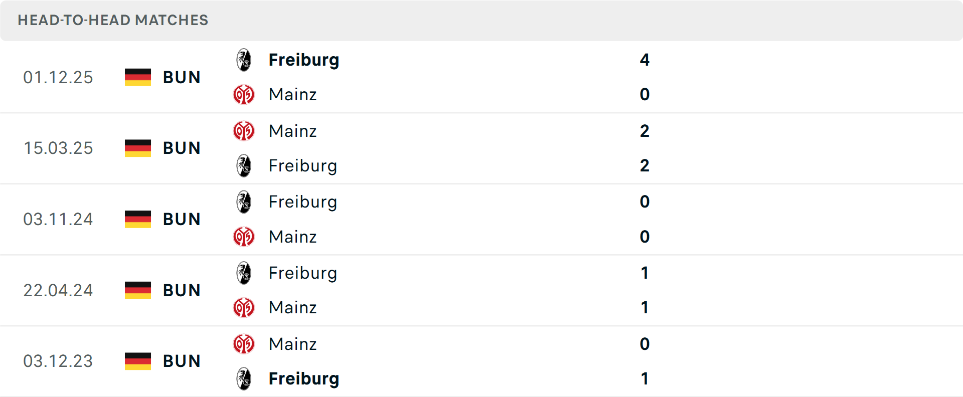Click the Mainz crest in the 15.03.25 row
The image size is (963, 397).
[244, 131]
